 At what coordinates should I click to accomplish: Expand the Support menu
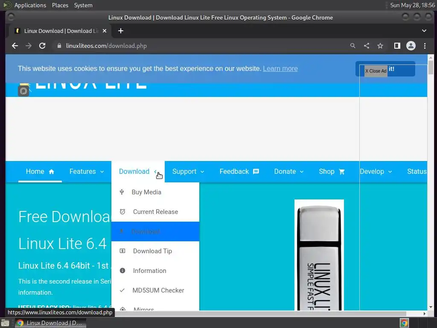click(x=188, y=172)
